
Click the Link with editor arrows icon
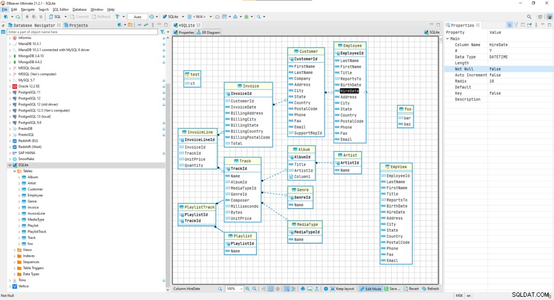[x=146, y=25]
